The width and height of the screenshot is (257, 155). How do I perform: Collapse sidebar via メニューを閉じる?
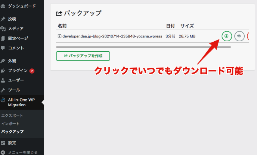click(23, 152)
